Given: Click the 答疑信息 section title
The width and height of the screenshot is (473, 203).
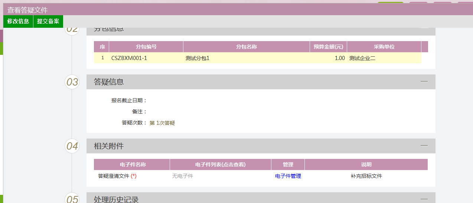Looking at the screenshot, I should pos(109,82).
